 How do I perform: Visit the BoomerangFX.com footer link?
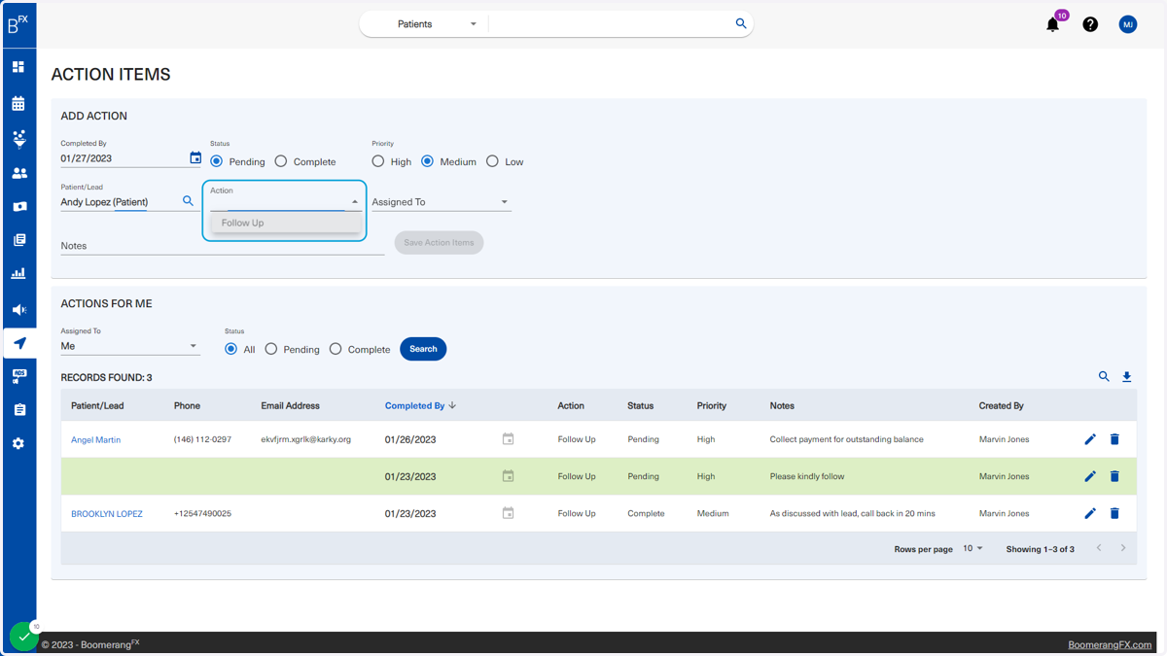1110,644
